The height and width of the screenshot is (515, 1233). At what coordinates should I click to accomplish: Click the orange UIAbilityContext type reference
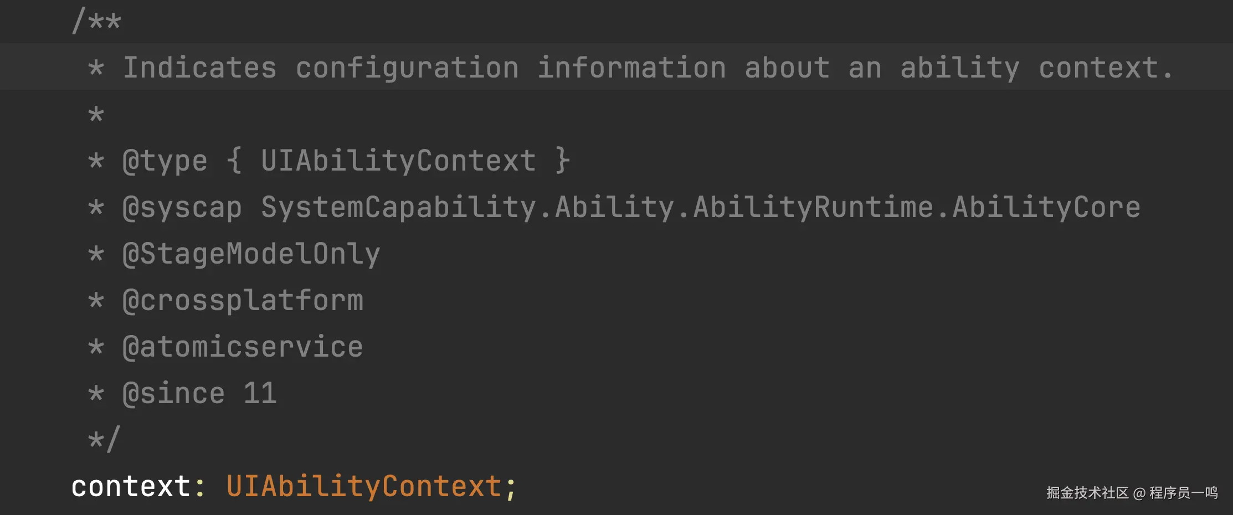coord(363,487)
